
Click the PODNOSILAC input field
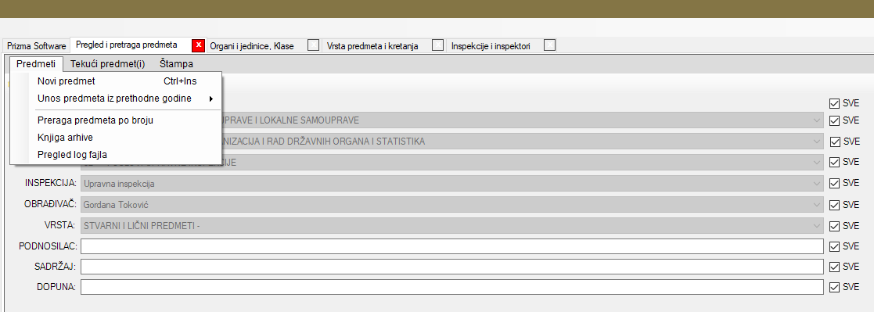[x=452, y=246]
